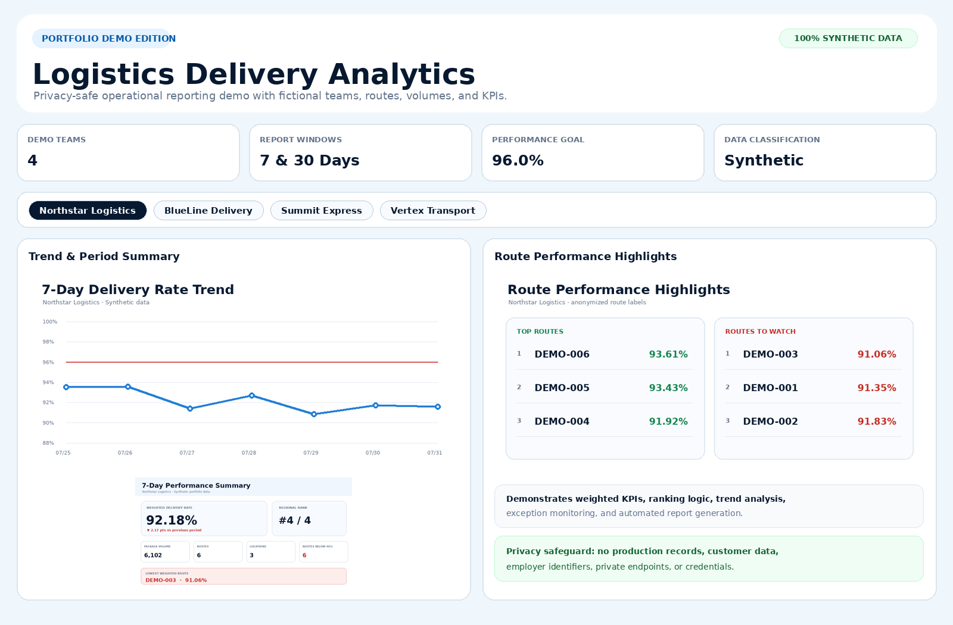Click the 7-Day Delivery Rate Trend heading
The width and height of the screenshot is (953, 625).
coord(138,290)
